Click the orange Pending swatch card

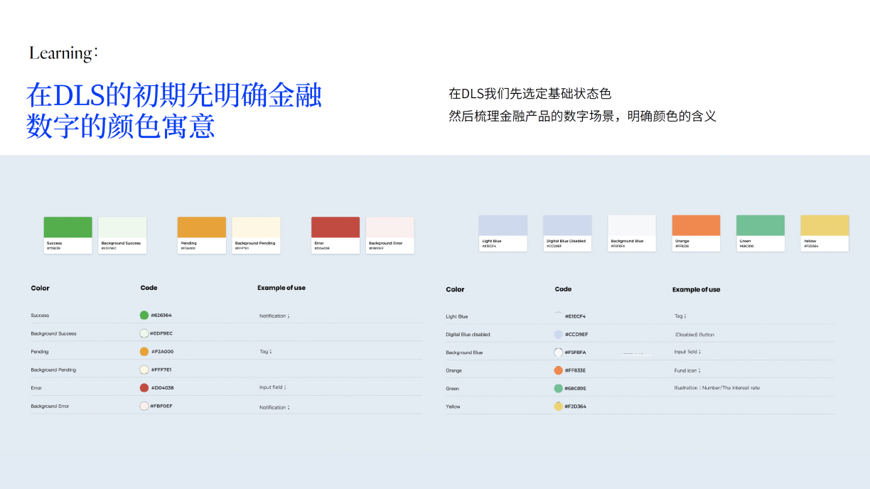tap(202, 235)
